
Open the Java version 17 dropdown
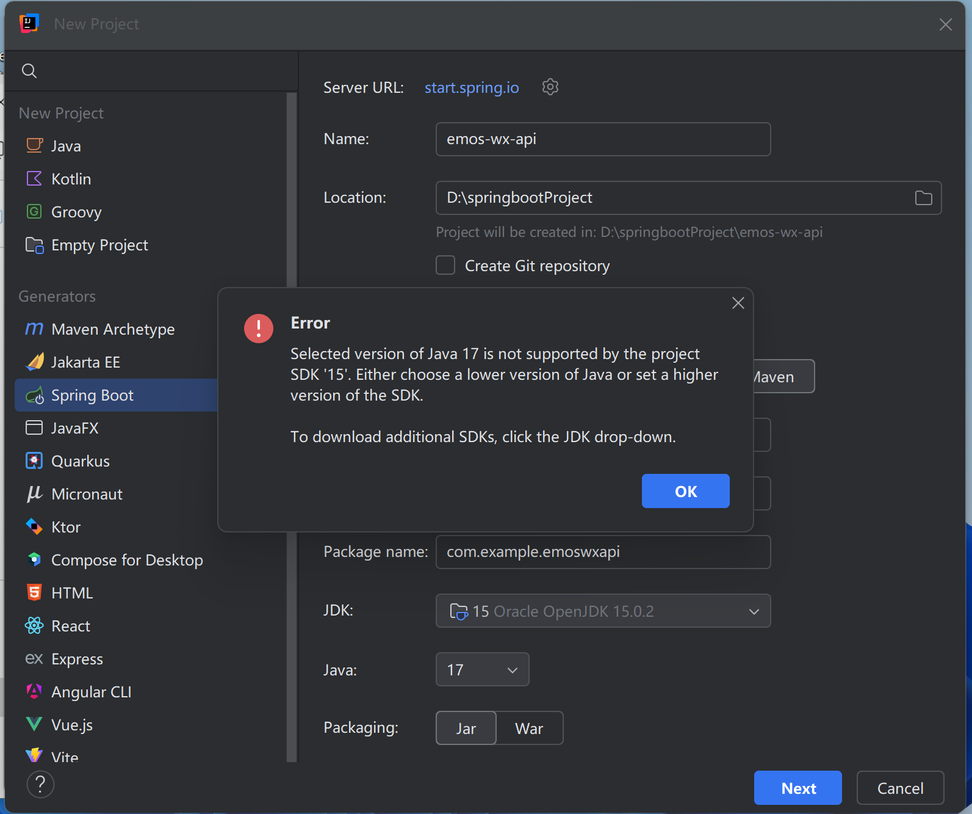click(x=483, y=669)
